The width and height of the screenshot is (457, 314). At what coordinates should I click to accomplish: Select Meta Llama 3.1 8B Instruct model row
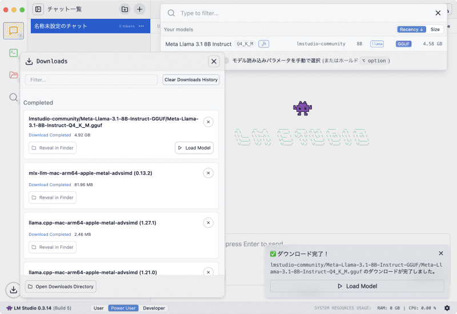point(304,44)
